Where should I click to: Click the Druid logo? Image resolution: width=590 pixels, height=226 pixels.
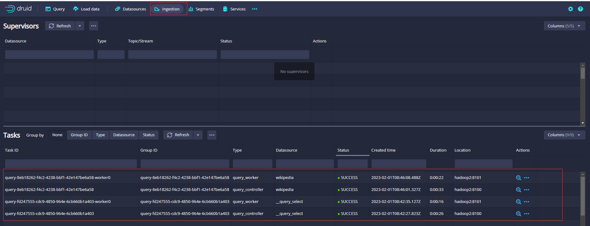click(18, 9)
